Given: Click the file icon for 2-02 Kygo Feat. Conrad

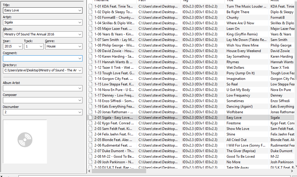Looking at the screenshot, I should point(91,123).
